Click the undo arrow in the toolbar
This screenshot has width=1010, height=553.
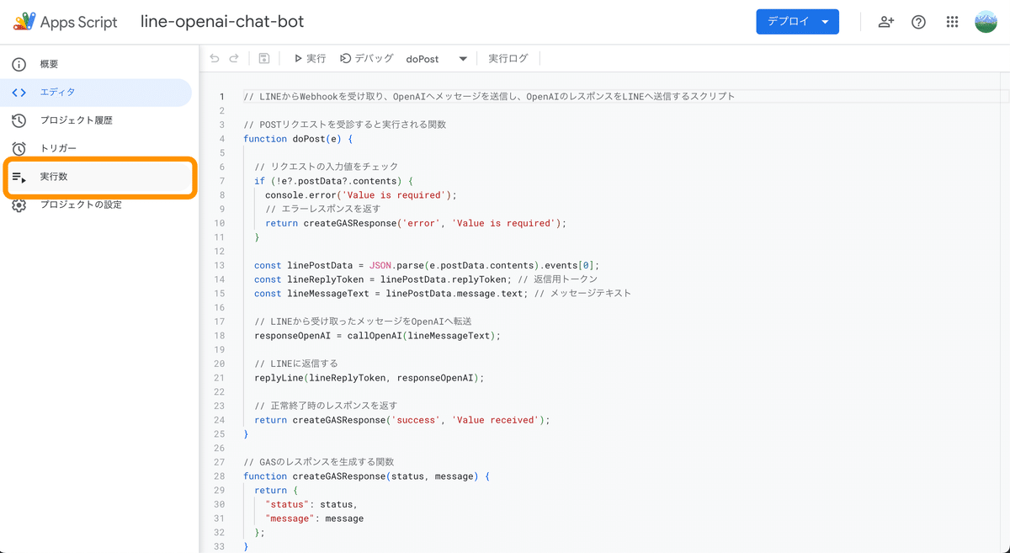tap(215, 58)
